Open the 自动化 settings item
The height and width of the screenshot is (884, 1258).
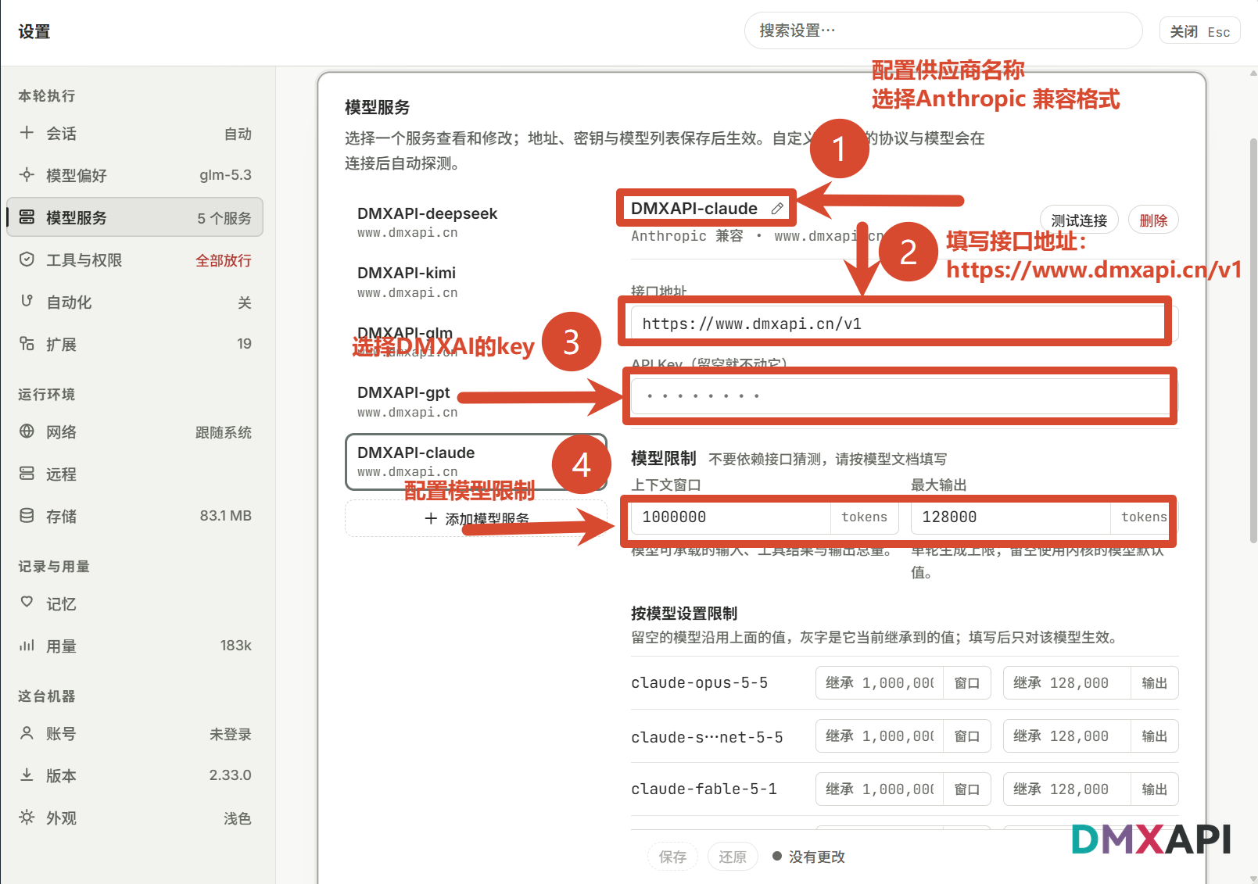(135, 302)
